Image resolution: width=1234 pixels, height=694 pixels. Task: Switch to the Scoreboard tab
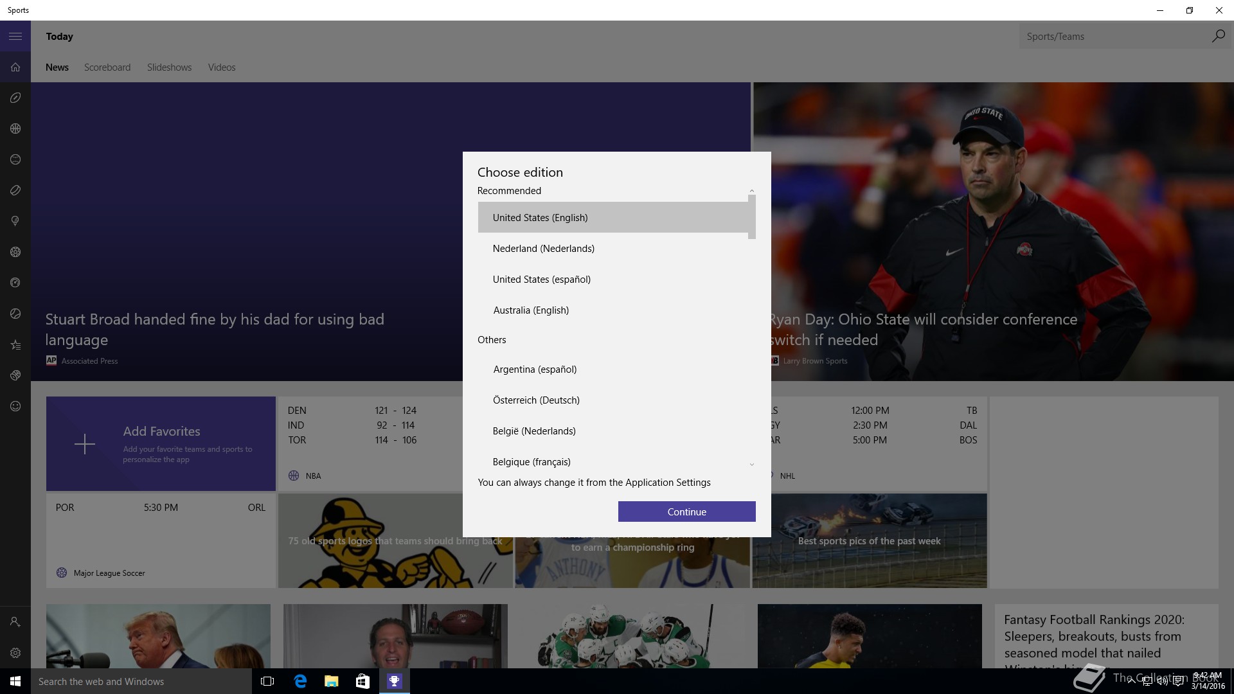(x=107, y=67)
